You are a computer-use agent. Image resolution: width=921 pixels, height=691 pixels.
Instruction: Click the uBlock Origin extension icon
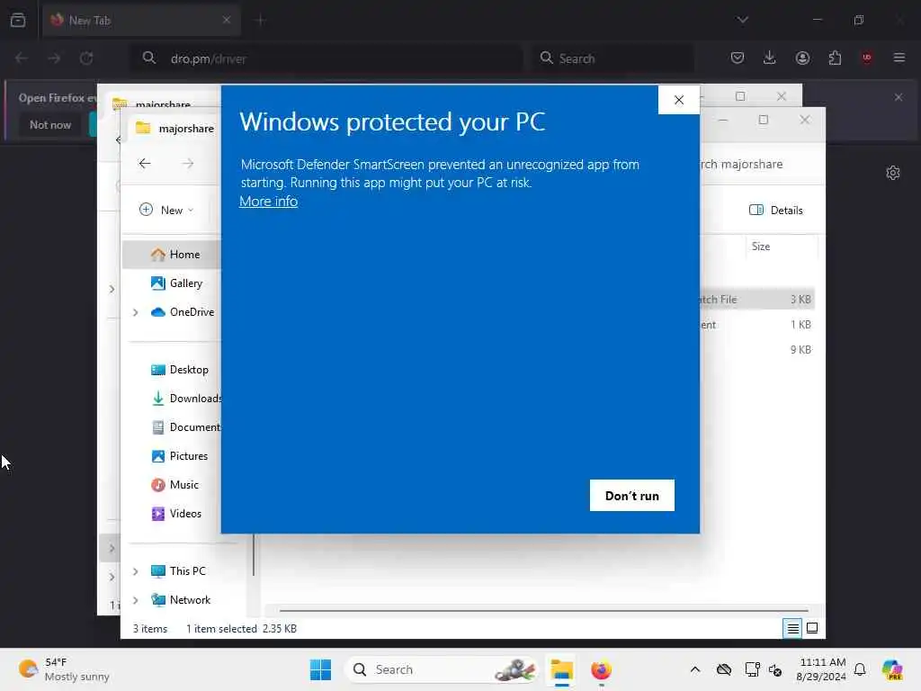click(x=867, y=58)
